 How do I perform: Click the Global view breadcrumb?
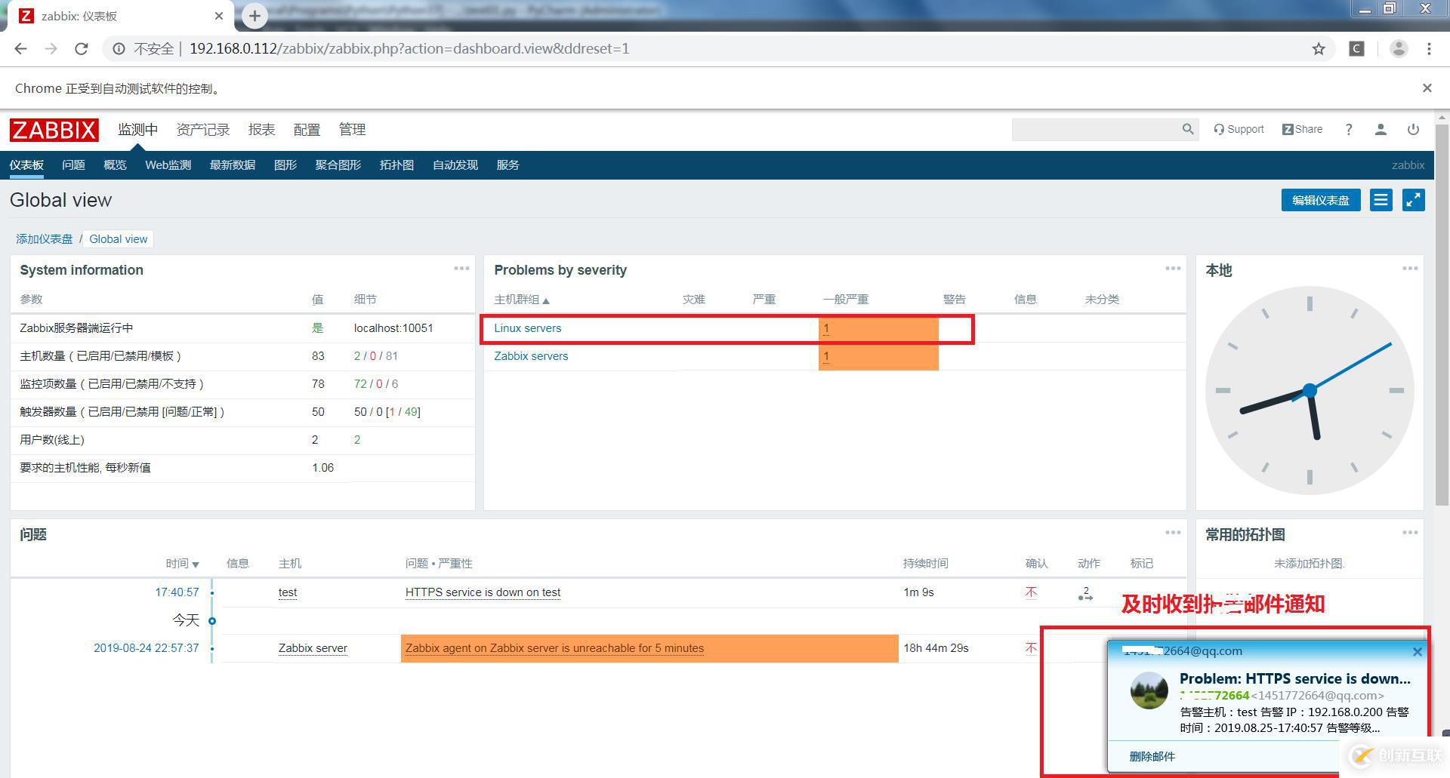(x=119, y=239)
